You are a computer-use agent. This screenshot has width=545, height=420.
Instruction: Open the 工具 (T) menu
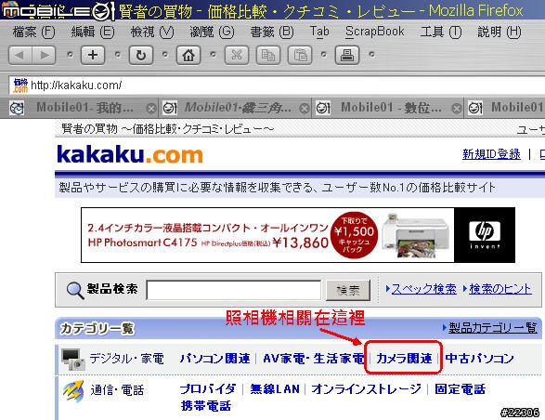pos(441,32)
